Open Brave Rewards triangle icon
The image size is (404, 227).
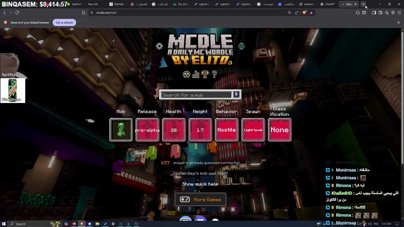tap(311, 13)
